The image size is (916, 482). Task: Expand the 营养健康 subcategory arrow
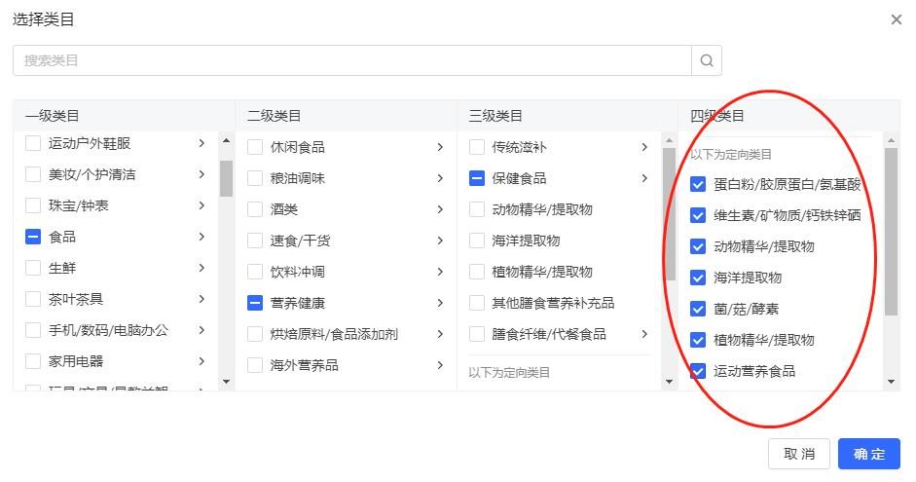pos(440,303)
